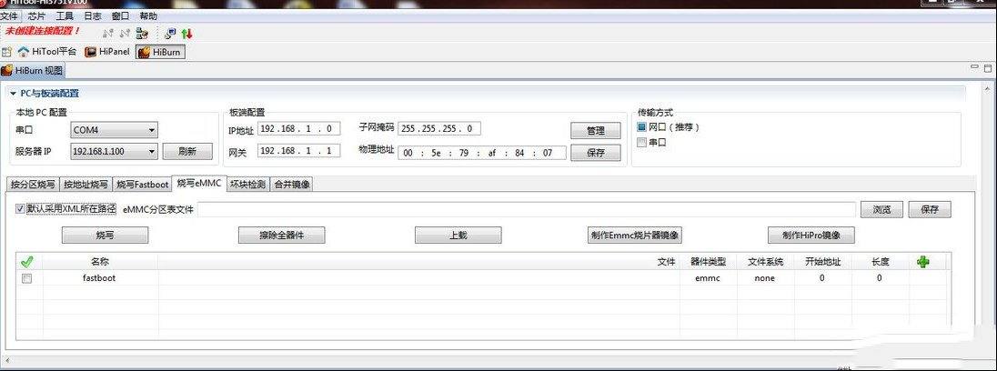Viewport: 997px width, 371px height.
Task: Click the 名称 column header
Action: (100, 261)
